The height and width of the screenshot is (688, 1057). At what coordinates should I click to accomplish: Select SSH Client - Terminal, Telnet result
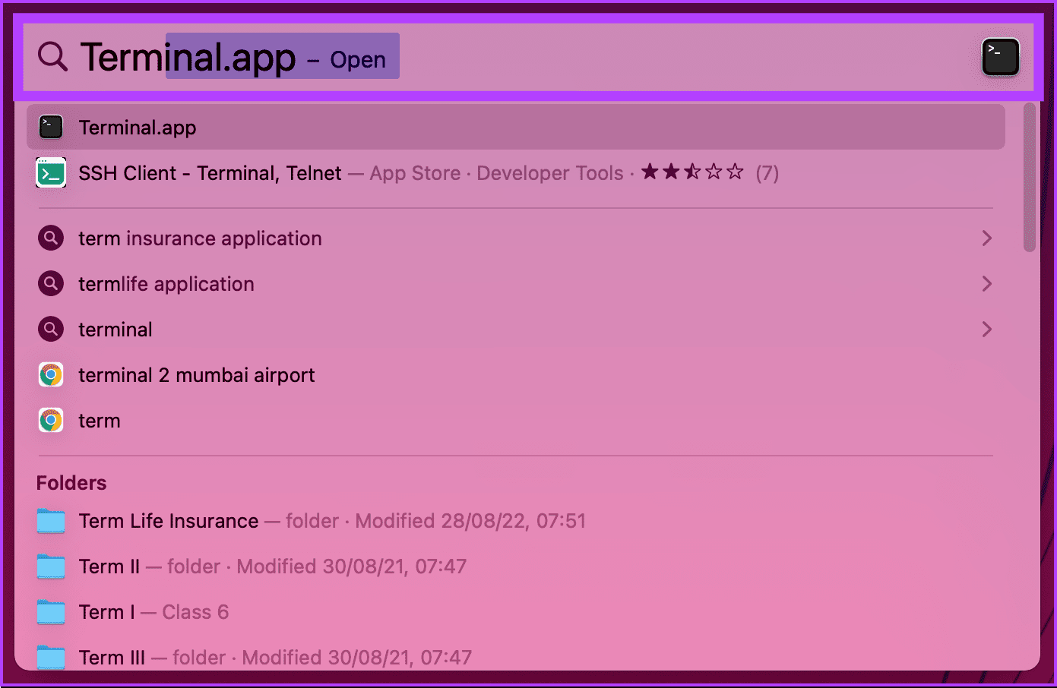(x=210, y=173)
